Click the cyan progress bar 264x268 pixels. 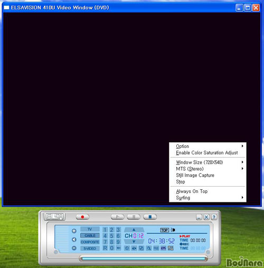144,258
